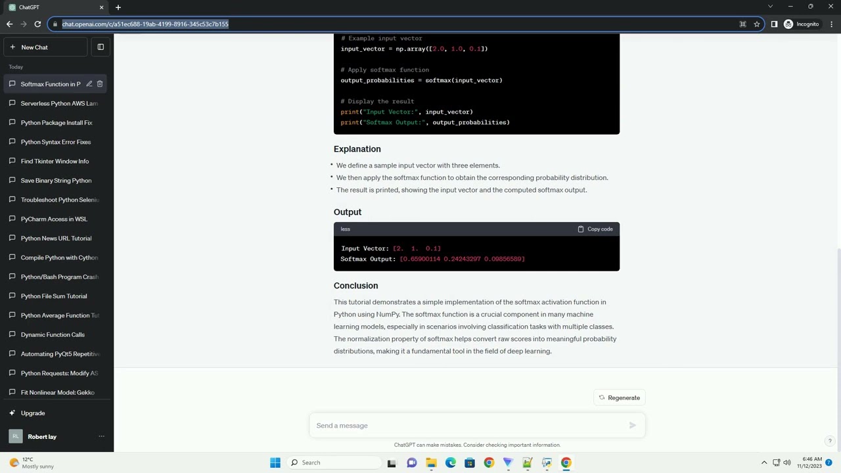Open the Robert lay account options menu
This screenshot has width=841, height=473.
[x=101, y=437]
